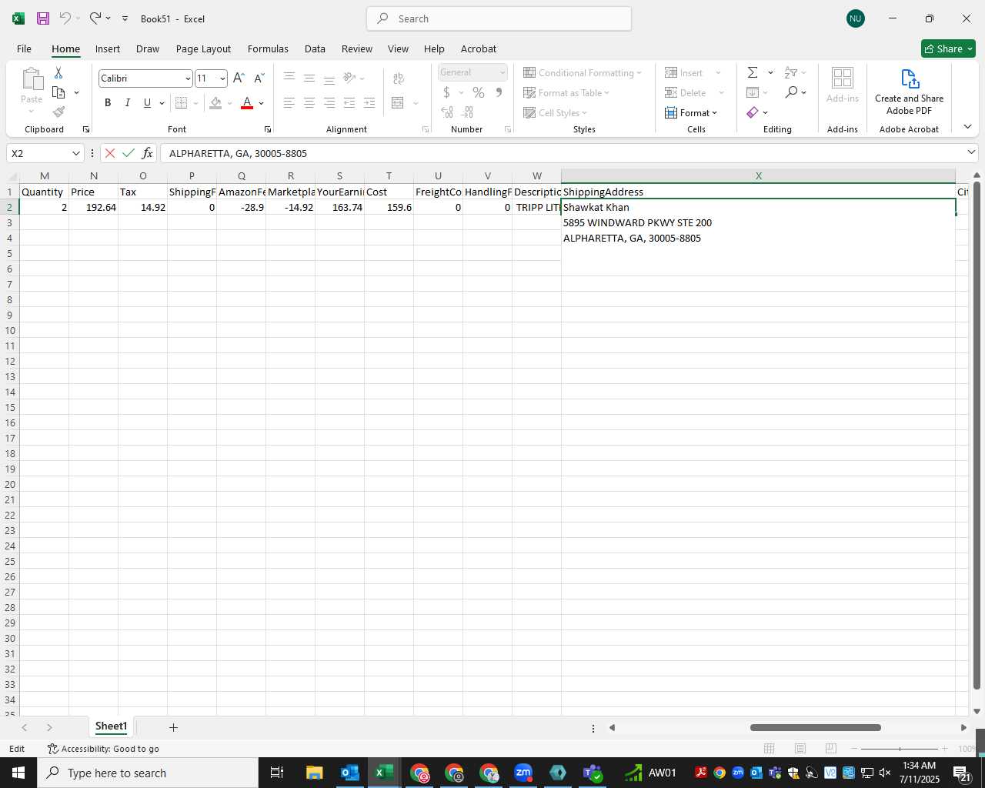
Task: Cancel formula bar entry with X
Action: 110,153
